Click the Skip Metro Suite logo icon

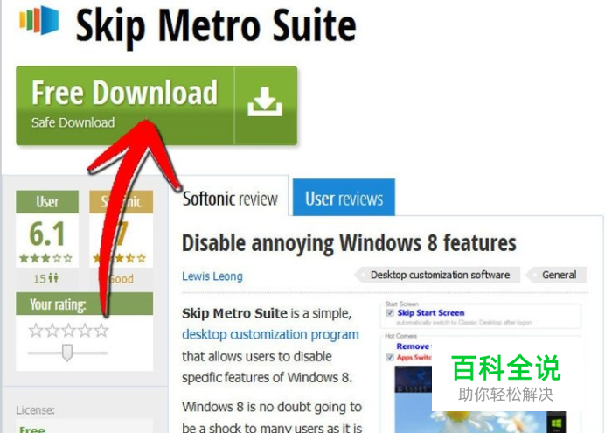pos(39,20)
